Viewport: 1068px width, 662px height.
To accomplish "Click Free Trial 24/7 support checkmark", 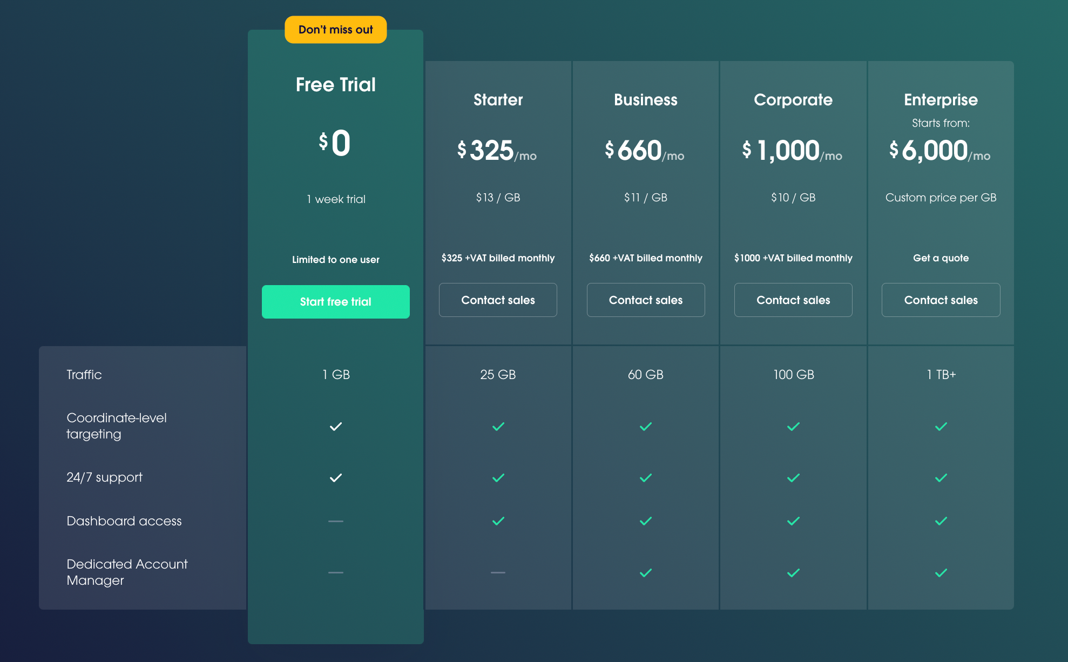I will click(x=335, y=478).
